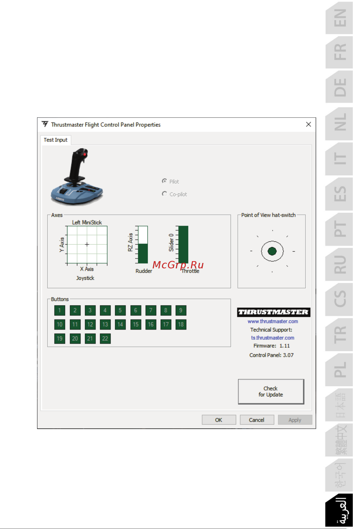Click button indicator 14
This screenshot has height=529, width=353.
120,324
